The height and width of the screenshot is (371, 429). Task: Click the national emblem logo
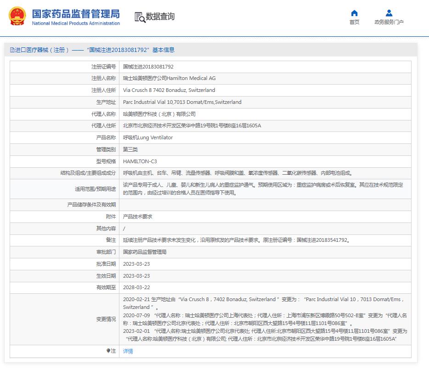tap(17, 17)
